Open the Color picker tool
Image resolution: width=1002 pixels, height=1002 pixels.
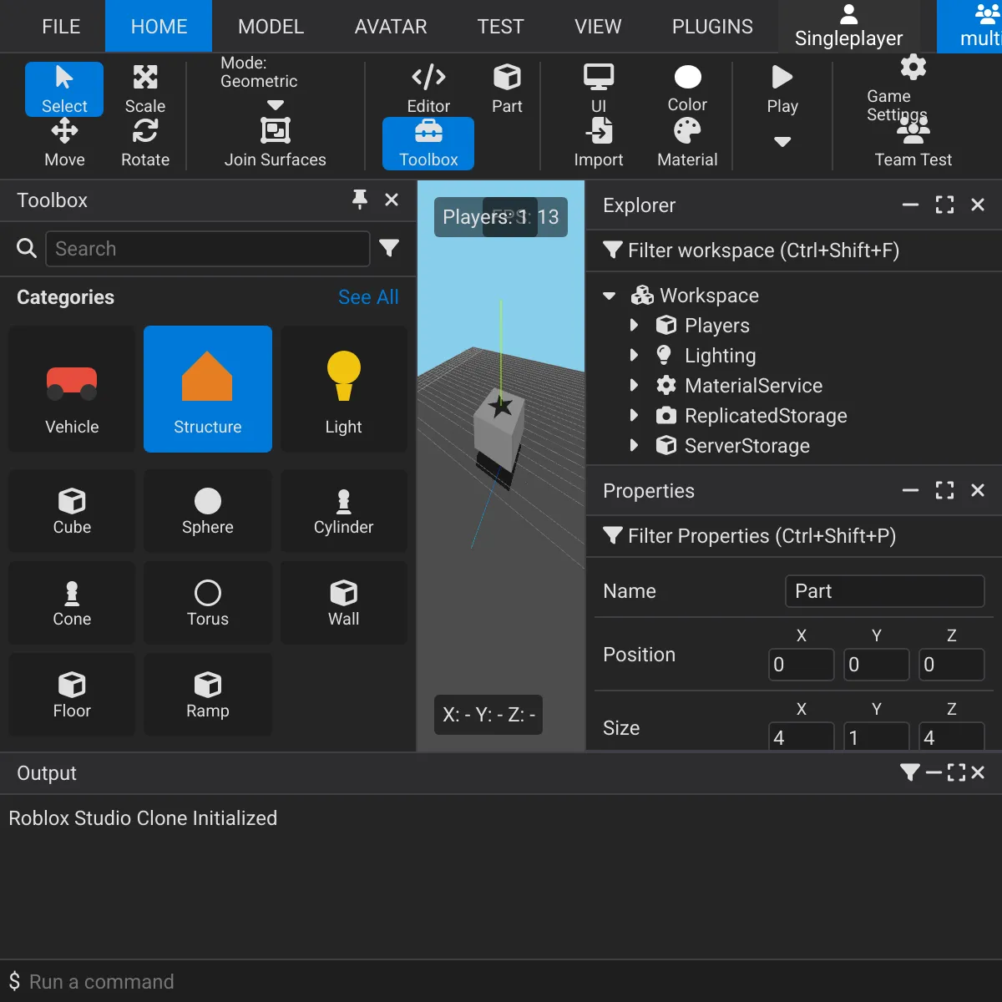click(687, 89)
